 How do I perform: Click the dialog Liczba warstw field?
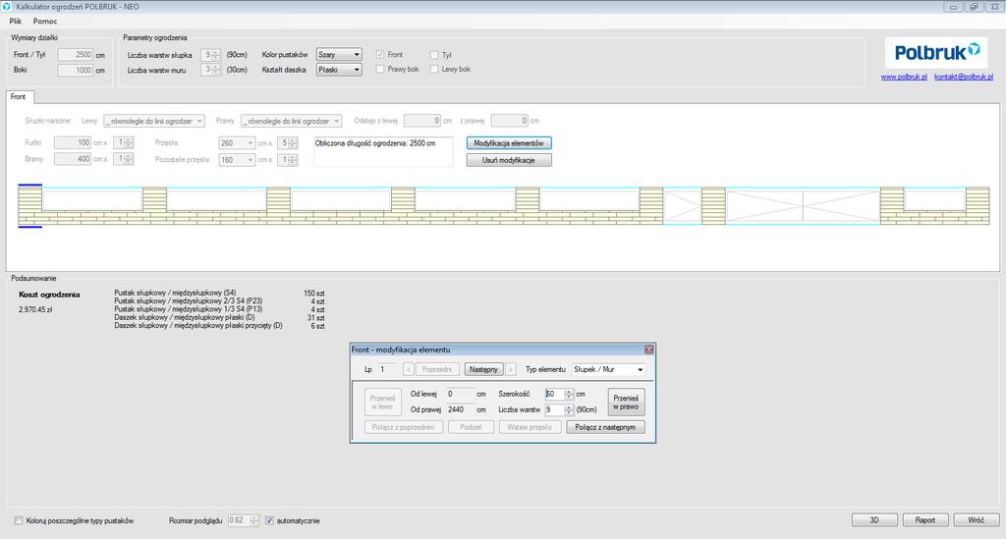click(x=554, y=409)
